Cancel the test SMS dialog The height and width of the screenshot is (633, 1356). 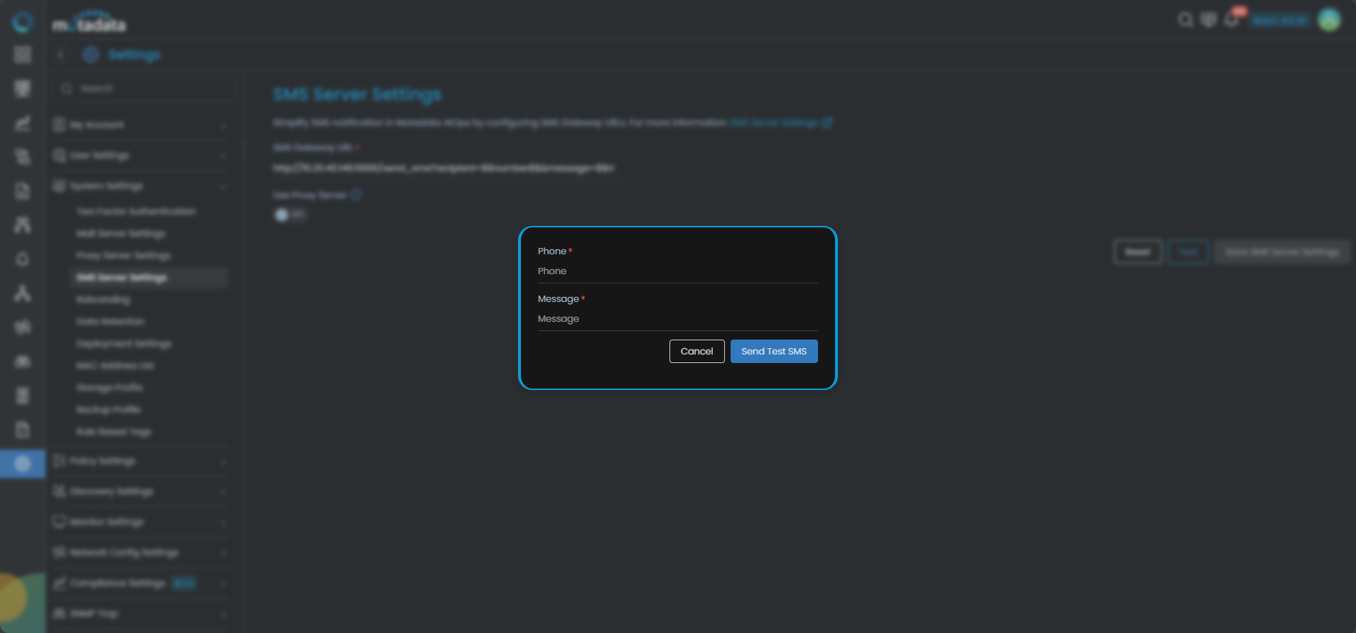(x=696, y=352)
